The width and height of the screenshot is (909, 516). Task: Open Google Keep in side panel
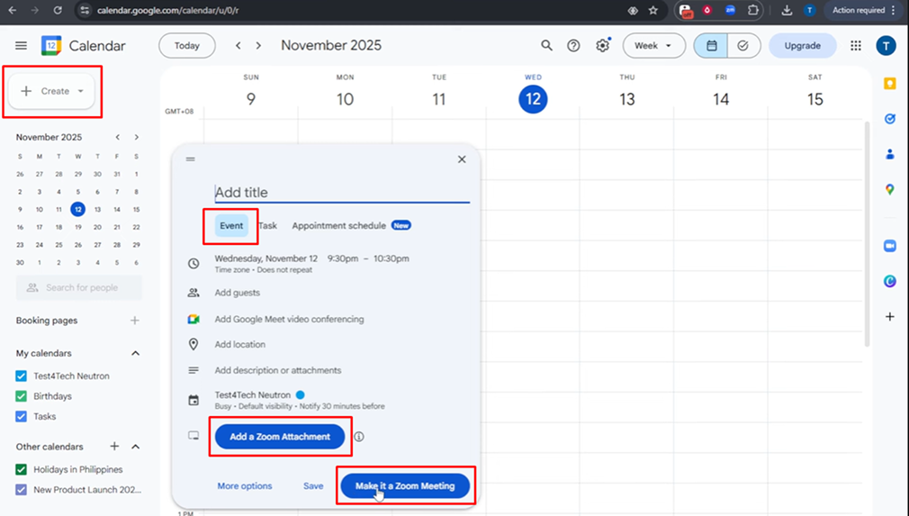coord(890,84)
